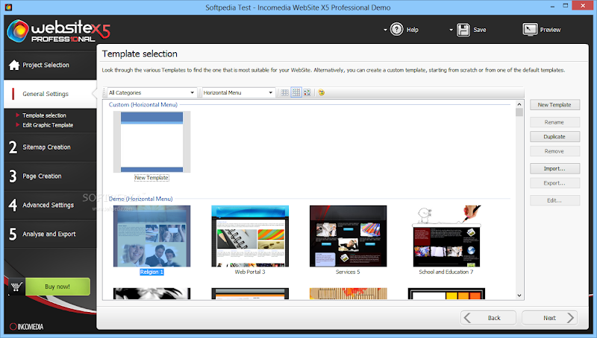The width and height of the screenshot is (597, 338).
Task: Click the Buy now! button
Action: (x=58, y=287)
